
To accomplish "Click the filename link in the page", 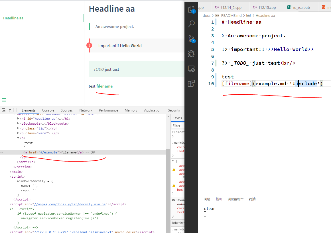I will coord(104,86).
